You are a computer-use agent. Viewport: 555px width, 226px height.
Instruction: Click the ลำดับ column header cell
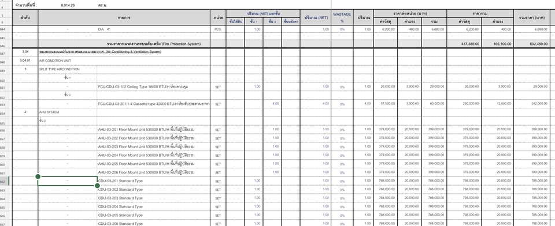tap(25, 17)
